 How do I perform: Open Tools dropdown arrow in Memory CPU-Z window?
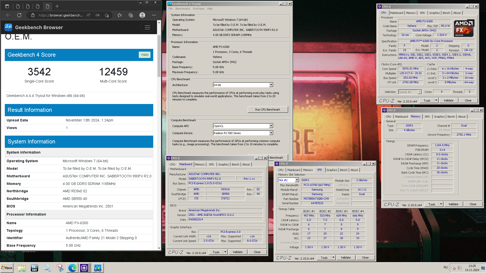pos(441,204)
